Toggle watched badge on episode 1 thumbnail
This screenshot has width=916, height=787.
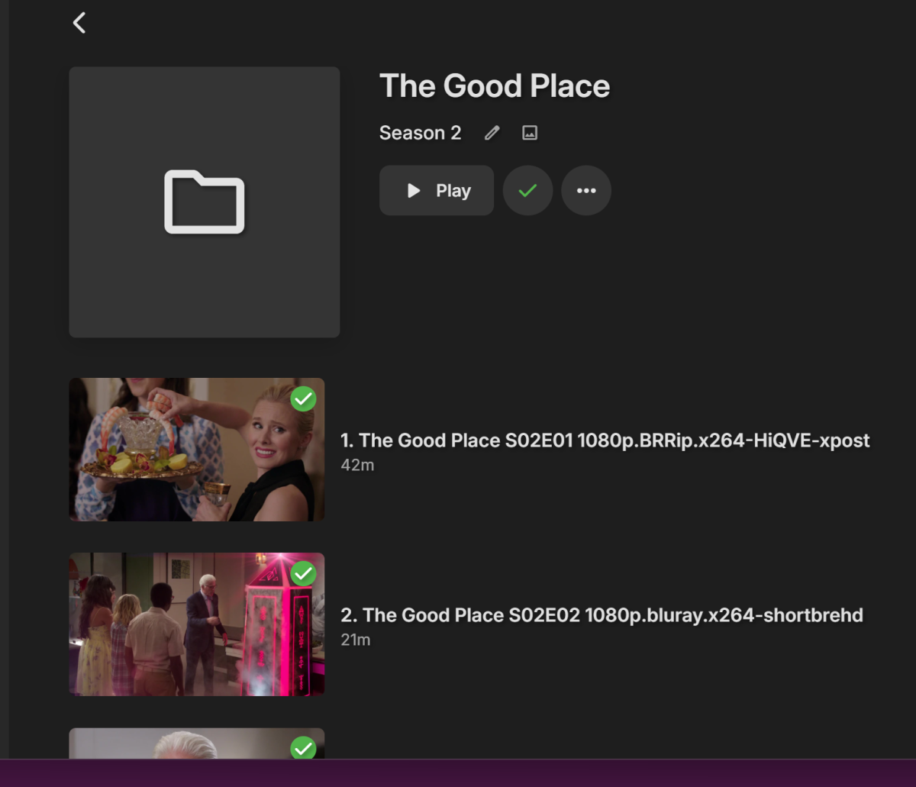[304, 398]
